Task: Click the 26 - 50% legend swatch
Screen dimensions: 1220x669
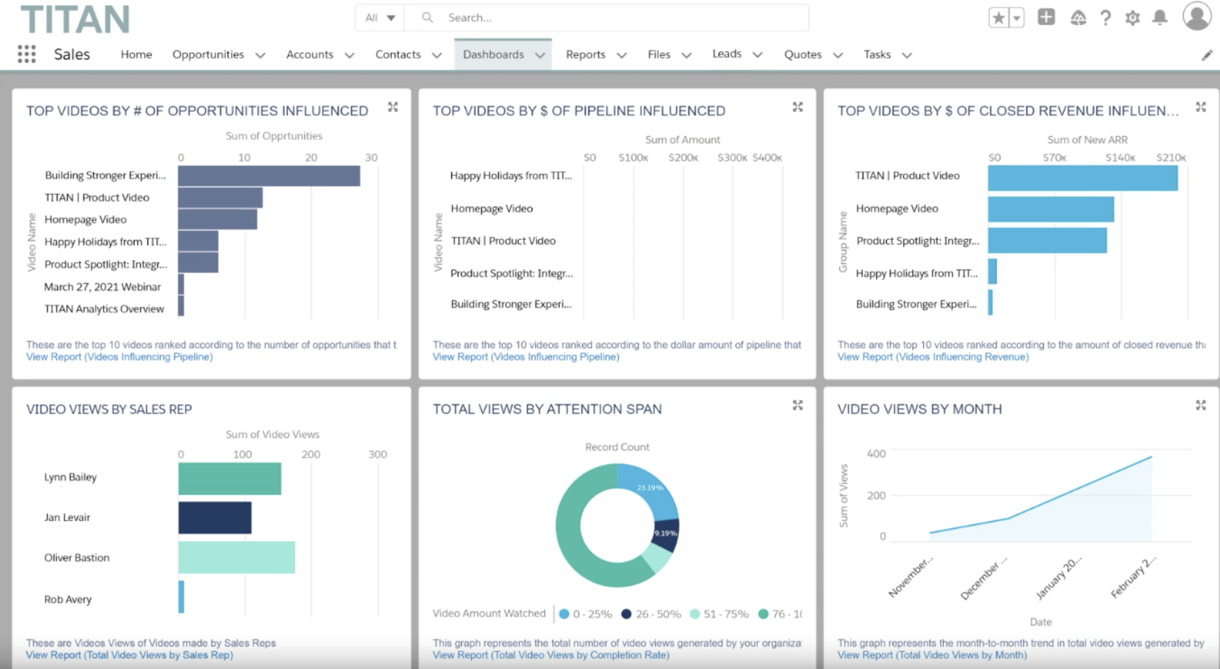Action: pos(626,614)
